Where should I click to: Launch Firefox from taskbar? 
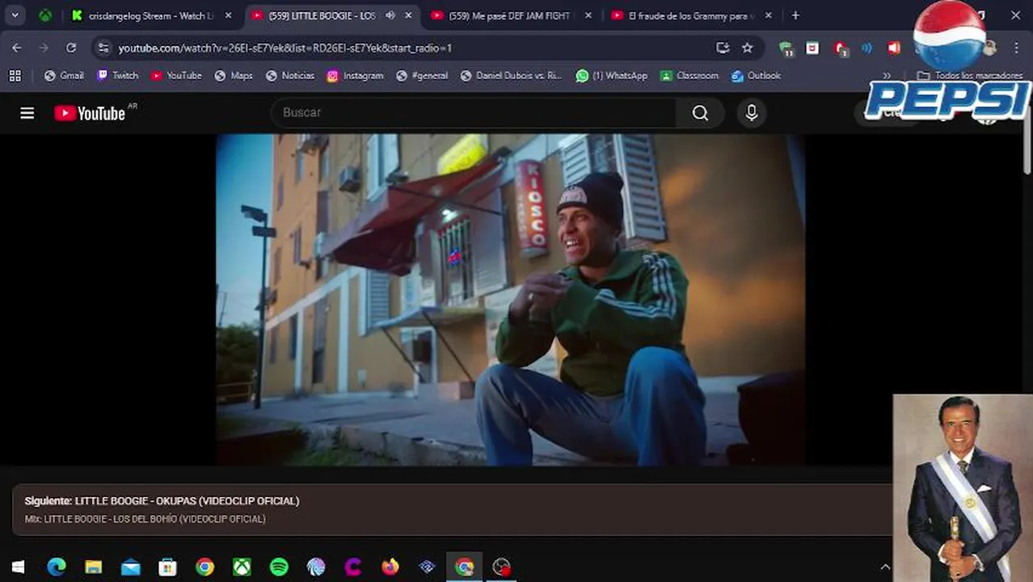(390, 567)
